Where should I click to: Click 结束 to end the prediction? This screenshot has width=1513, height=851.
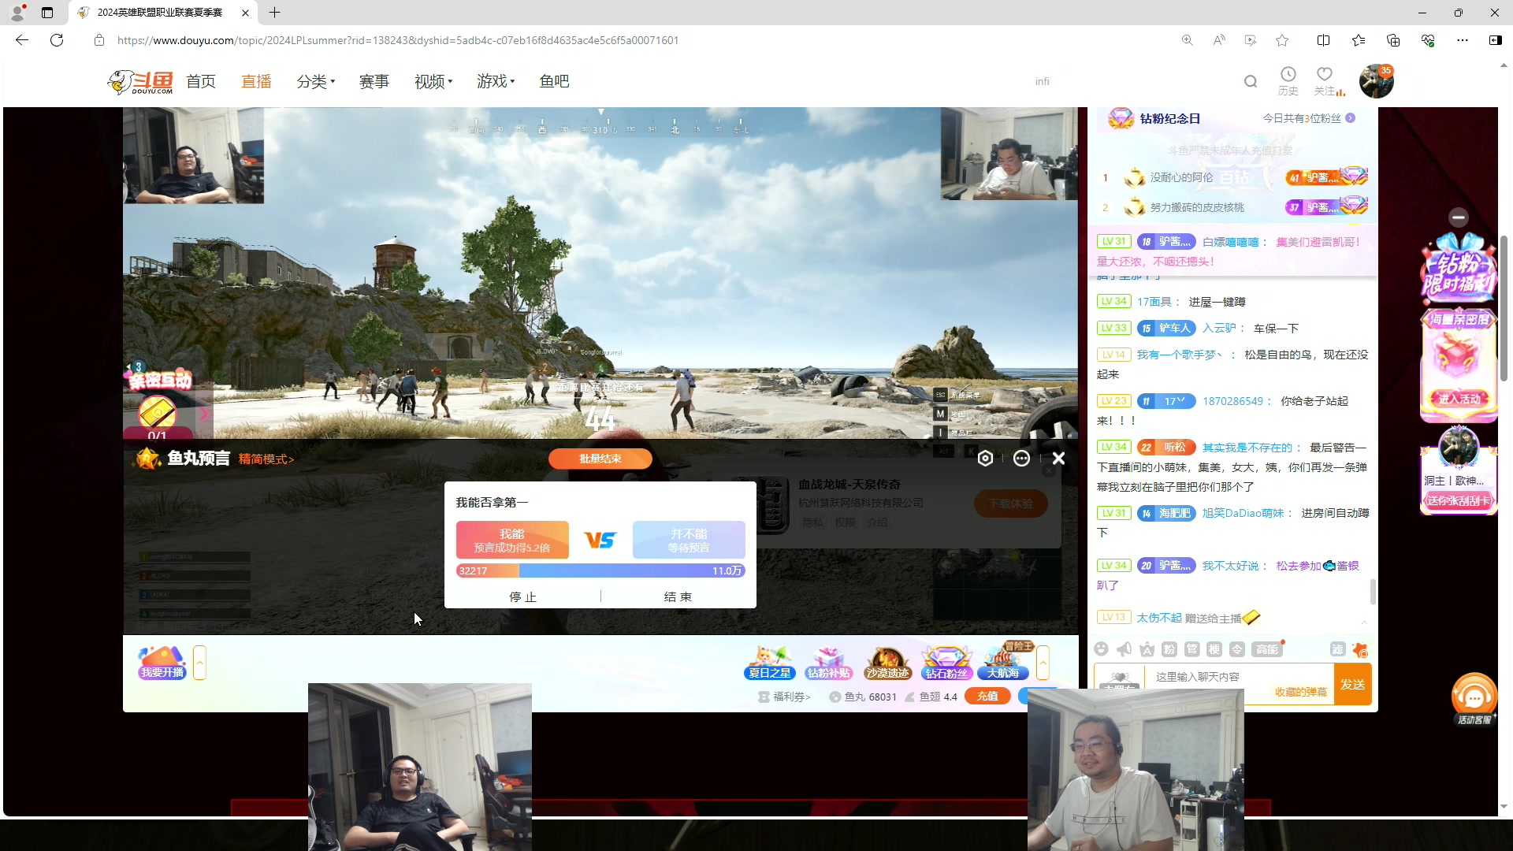(678, 596)
